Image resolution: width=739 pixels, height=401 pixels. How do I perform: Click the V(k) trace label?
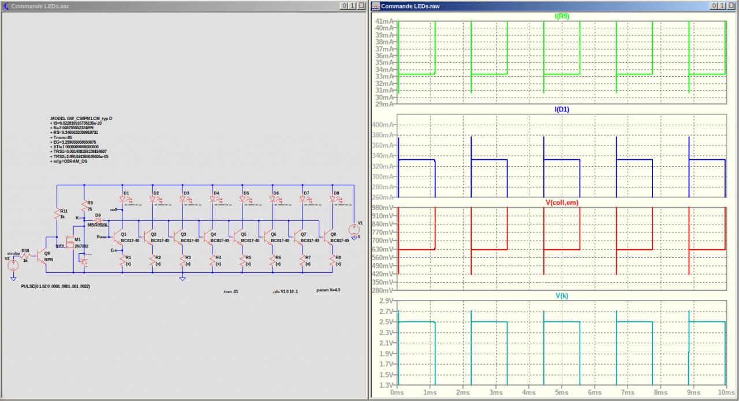coord(562,295)
